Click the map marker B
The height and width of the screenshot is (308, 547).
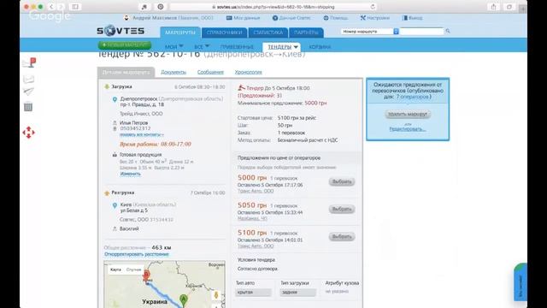pos(147,275)
